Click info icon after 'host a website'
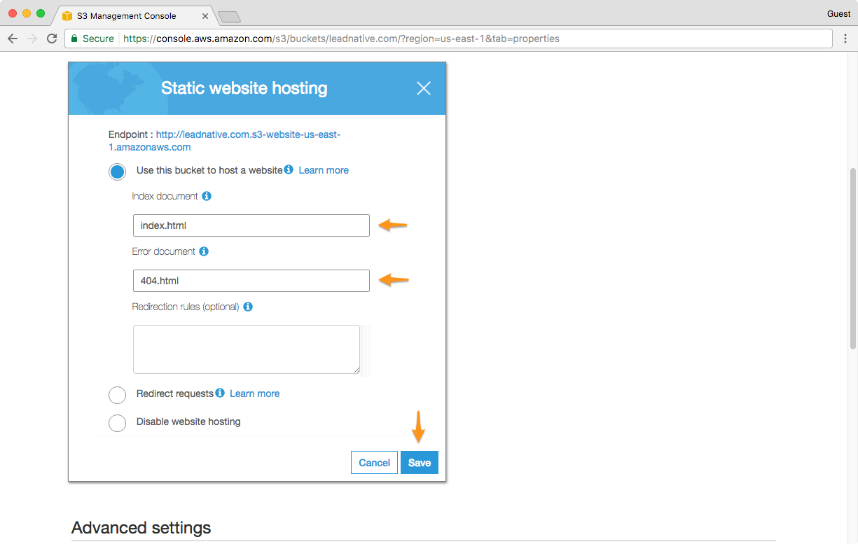Viewport: 858px width, 544px height. (x=289, y=170)
